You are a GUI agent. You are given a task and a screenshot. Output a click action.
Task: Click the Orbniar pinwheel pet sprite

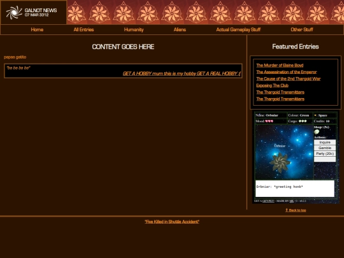pyautogui.click(x=280, y=162)
